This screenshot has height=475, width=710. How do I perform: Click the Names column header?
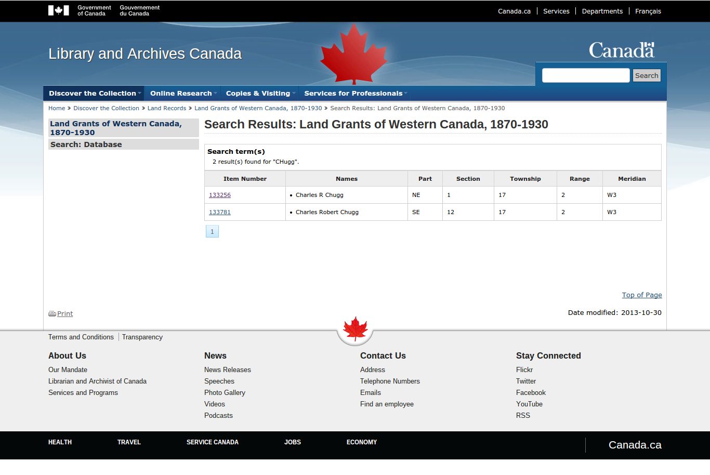tap(347, 179)
